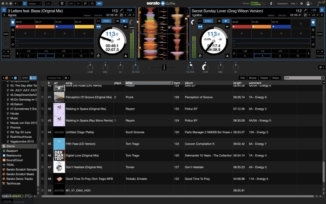Open the library settings gear dropdown
This screenshot has width=326, height=204.
67,78
